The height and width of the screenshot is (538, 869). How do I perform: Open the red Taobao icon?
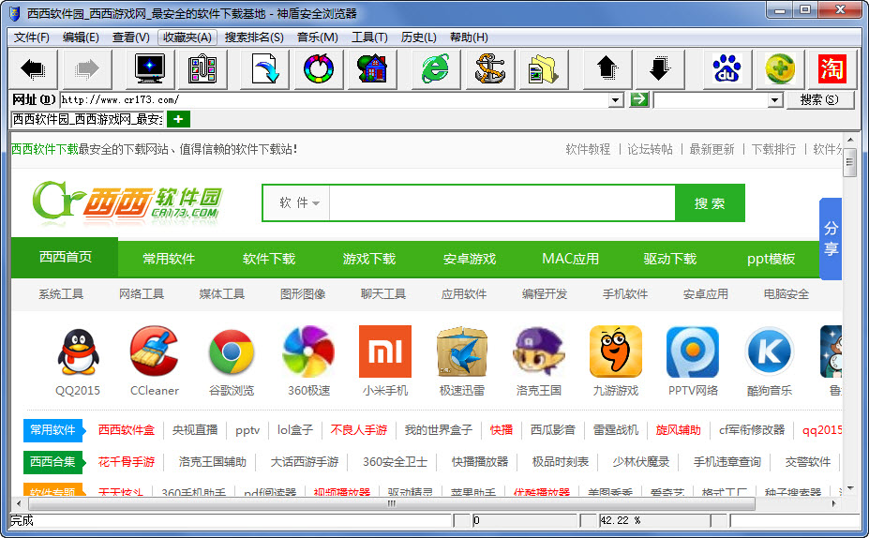tap(832, 69)
